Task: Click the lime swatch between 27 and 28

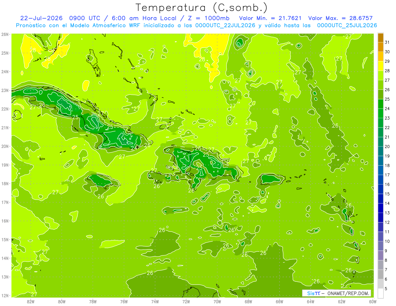Action: [x=380, y=76]
